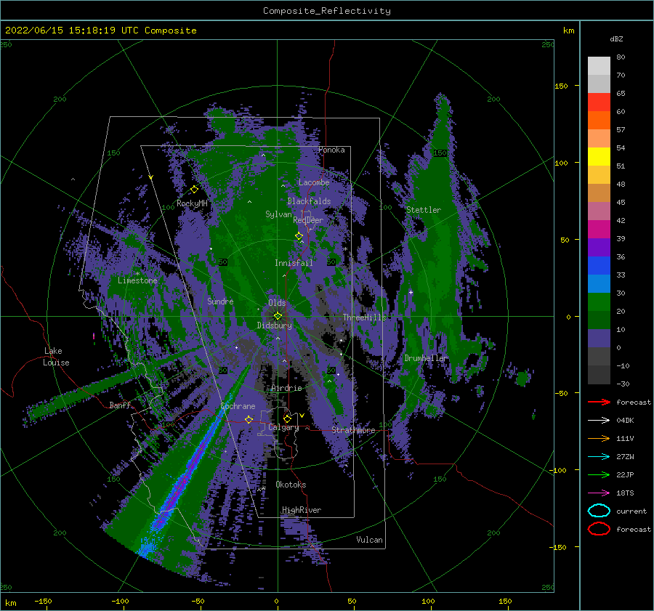Click the radar site marker at Olds
Viewport: 654px width, 611px height.
coord(278,316)
